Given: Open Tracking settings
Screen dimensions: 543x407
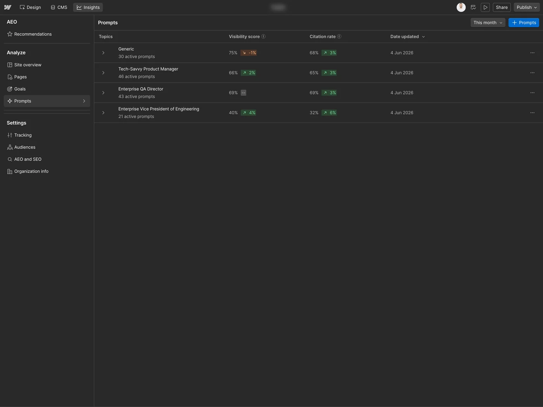Looking at the screenshot, I should click(x=47, y=135).
